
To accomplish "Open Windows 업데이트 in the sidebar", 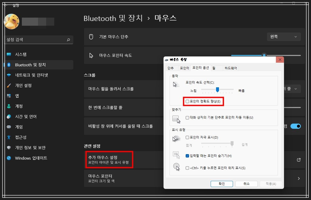I will click(31, 158).
